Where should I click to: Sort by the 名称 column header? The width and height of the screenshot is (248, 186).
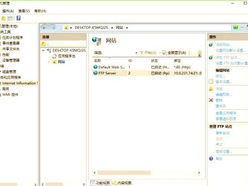point(97,60)
